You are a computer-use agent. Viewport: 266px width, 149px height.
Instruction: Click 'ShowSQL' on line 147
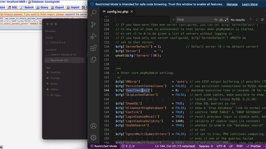coord(132,103)
